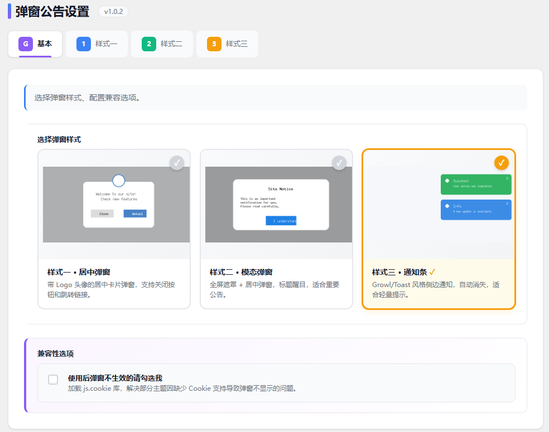Screen dimensions: 549x432
Task: Click the Growl/Toast description text
Action: point(436,290)
